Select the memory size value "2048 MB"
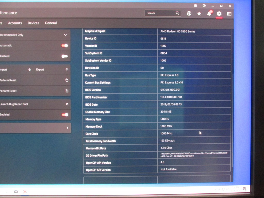 point(166,112)
